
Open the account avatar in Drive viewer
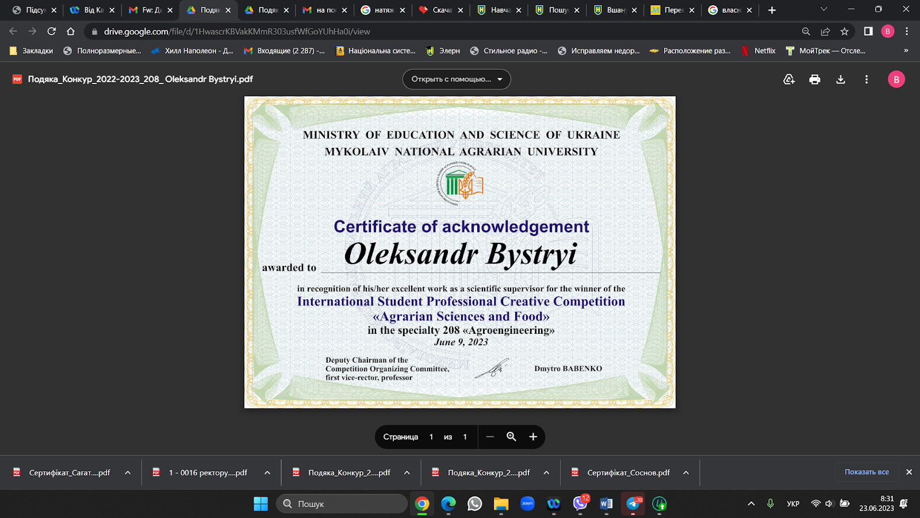(896, 79)
